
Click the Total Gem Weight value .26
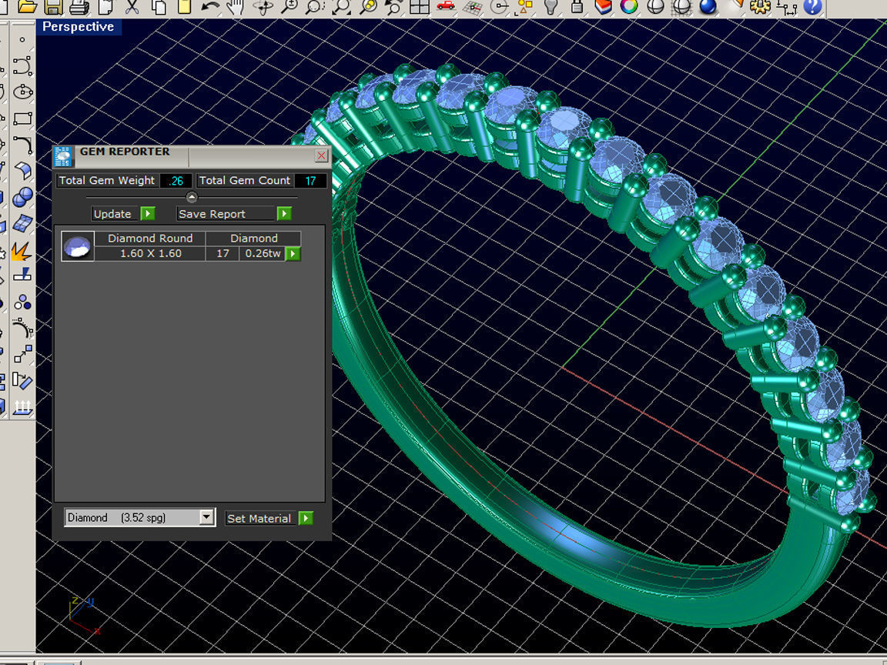176,180
